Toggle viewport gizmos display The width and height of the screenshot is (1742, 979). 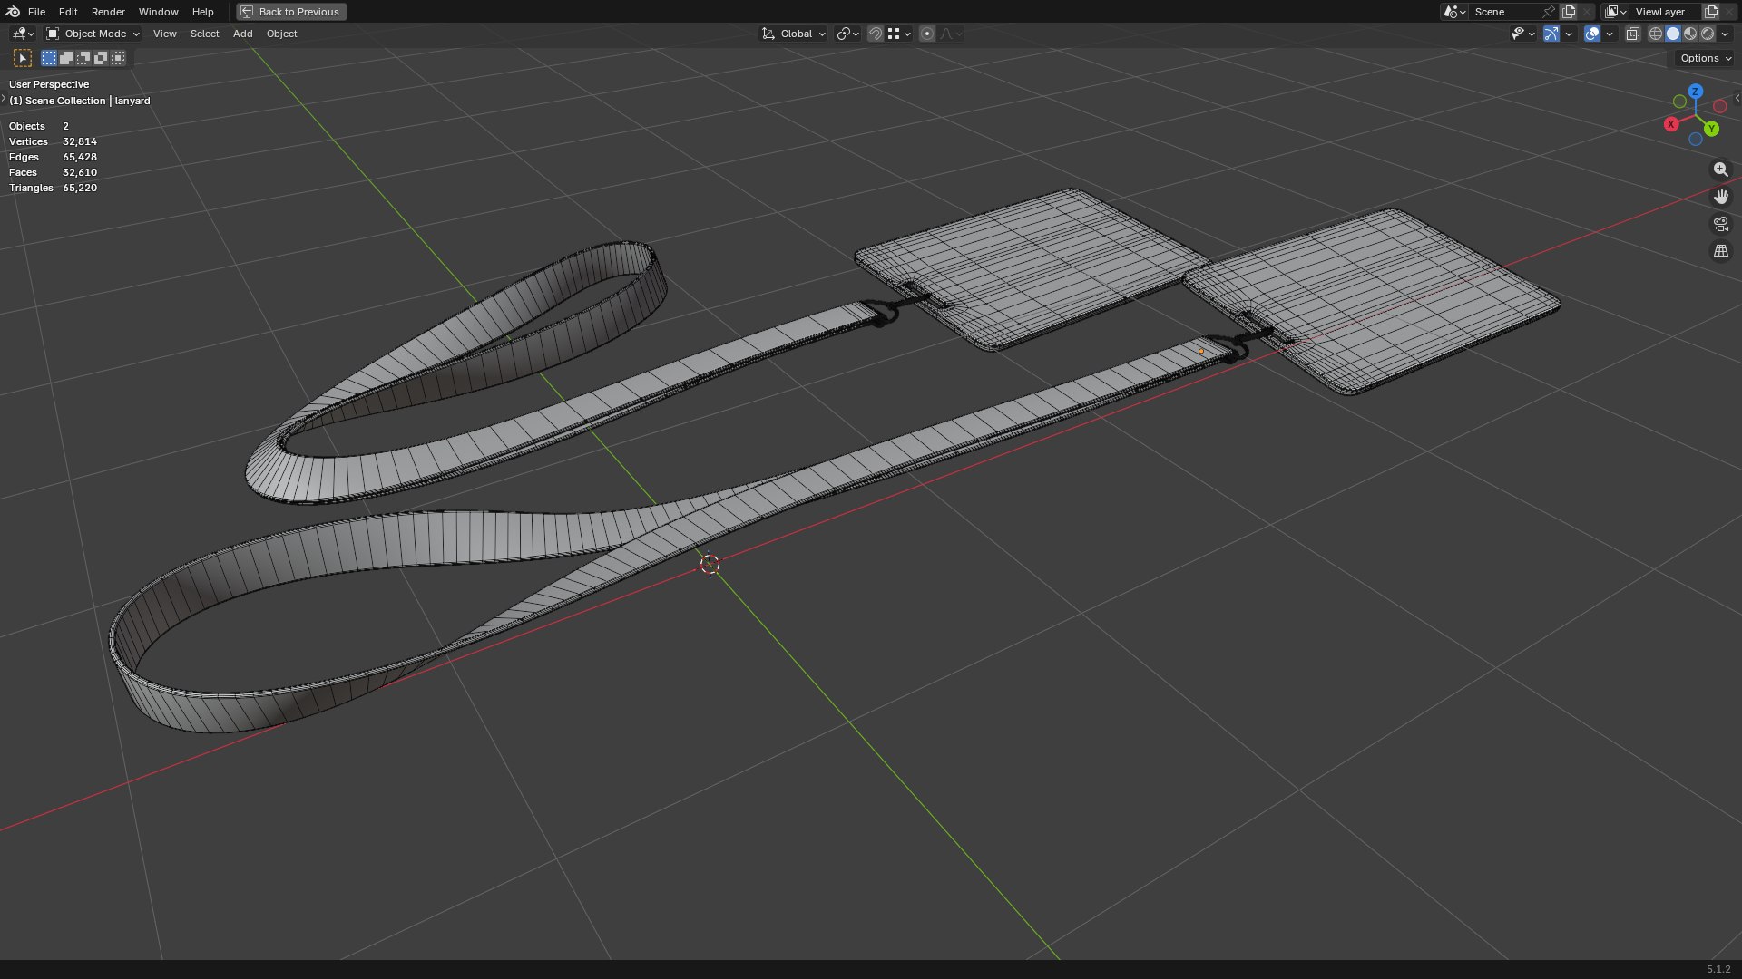click(x=1551, y=34)
